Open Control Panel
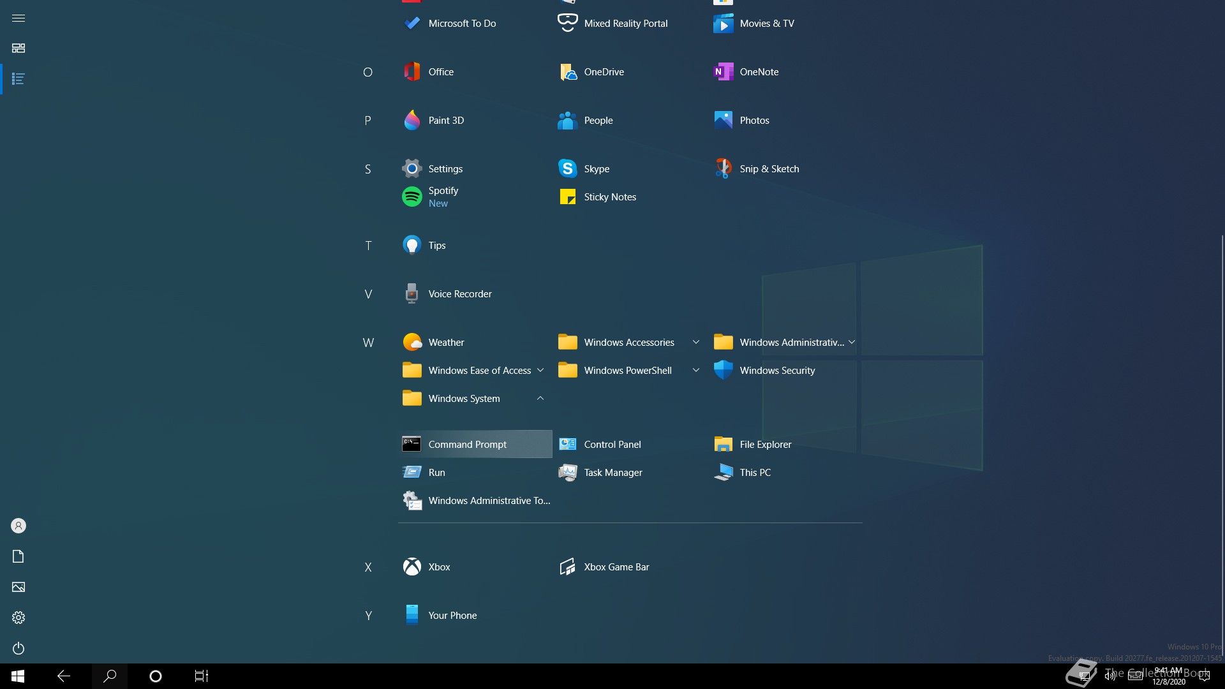 pyautogui.click(x=630, y=445)
